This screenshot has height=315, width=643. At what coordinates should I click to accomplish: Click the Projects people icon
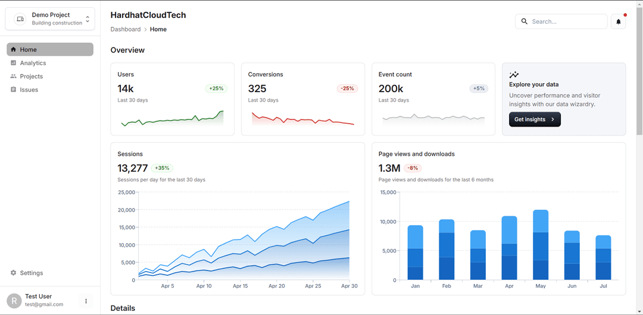click(x=14, y=76)
